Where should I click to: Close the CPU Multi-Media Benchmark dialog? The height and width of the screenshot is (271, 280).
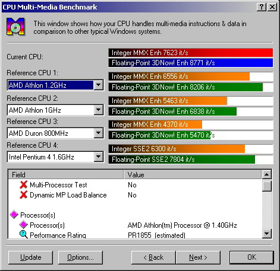point(272,7)
